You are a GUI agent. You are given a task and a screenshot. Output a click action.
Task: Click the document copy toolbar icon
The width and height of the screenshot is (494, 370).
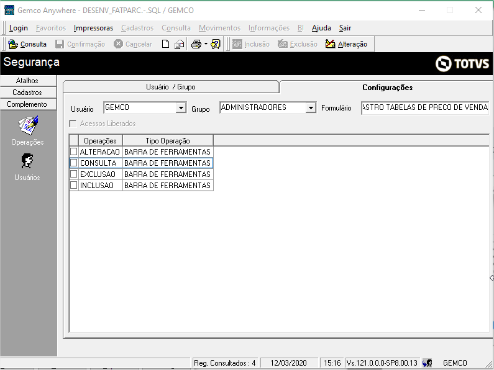coord(179,44)
